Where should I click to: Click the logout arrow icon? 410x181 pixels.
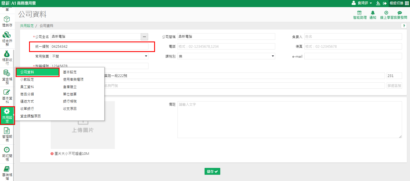[385, 3]
